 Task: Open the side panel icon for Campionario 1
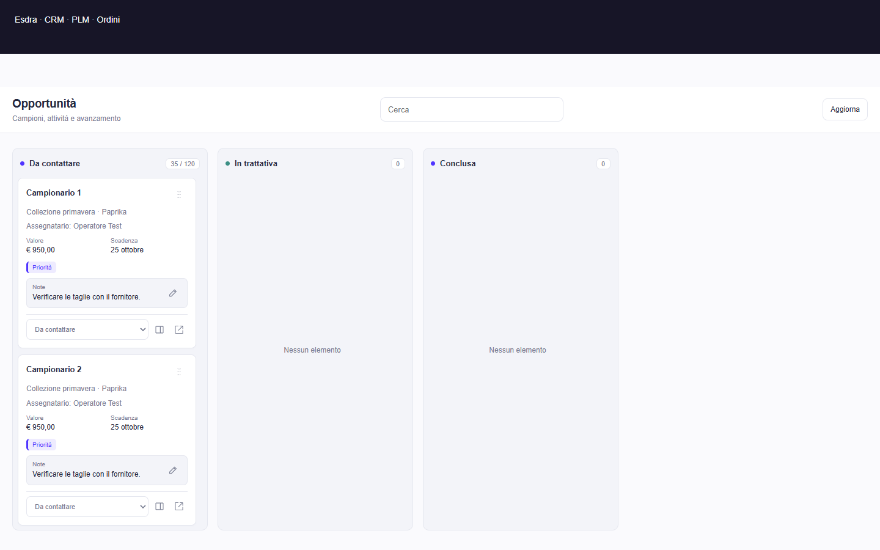click(x=159, y=329)
